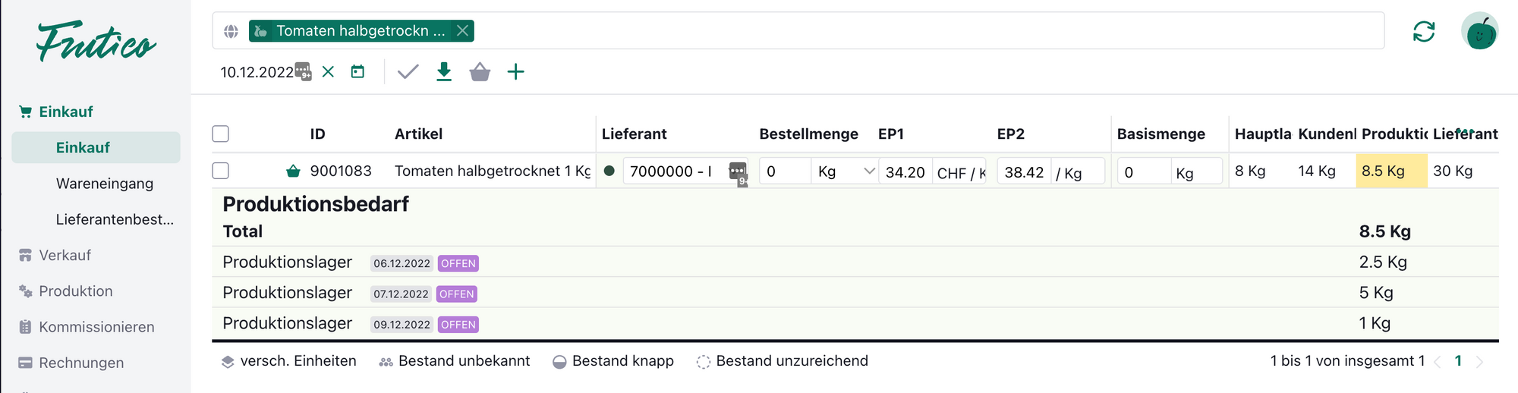Click the globe icon in search bar
Image resolution: width=1518 pixels, height=393 pixels.
pyautogui.click(x=231, y=31)
